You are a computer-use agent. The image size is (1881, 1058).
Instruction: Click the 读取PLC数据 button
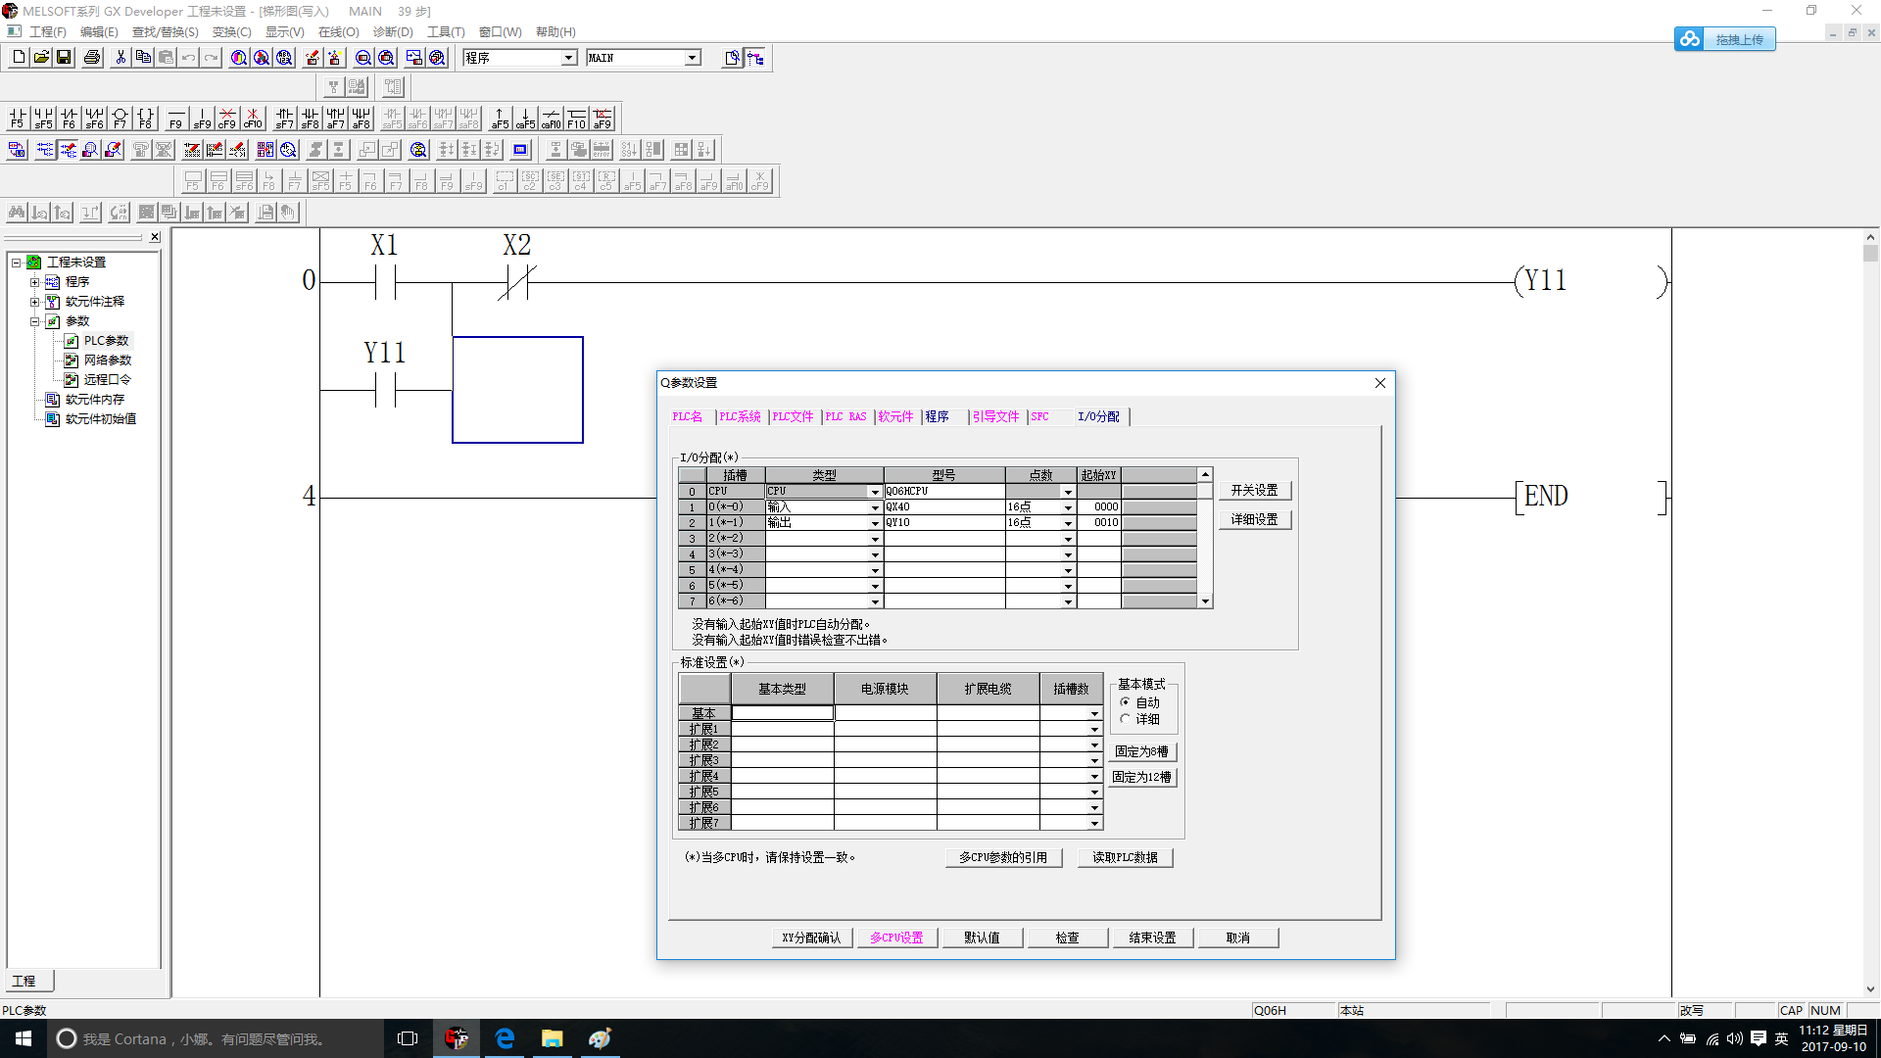point(1125,857)
